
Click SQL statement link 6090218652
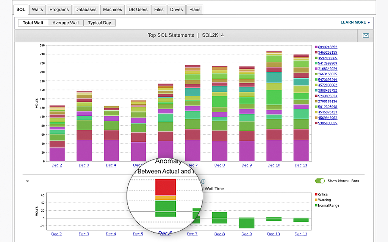[x=327, y=47]
